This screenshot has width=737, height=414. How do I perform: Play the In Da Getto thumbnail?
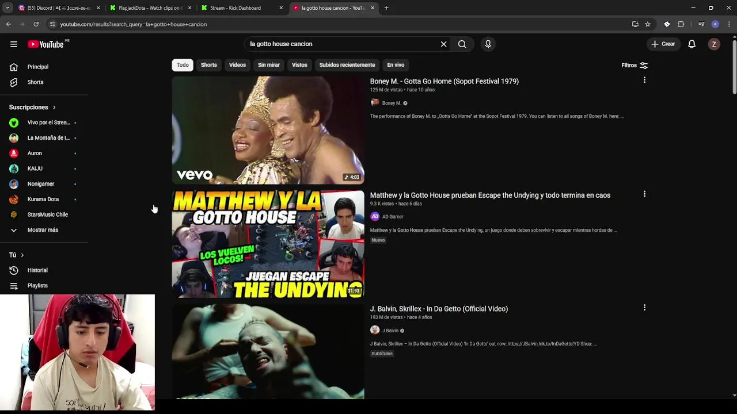pos(268,351)
